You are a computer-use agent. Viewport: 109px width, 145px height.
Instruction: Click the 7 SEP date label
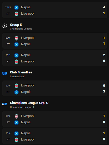(8, 7)
